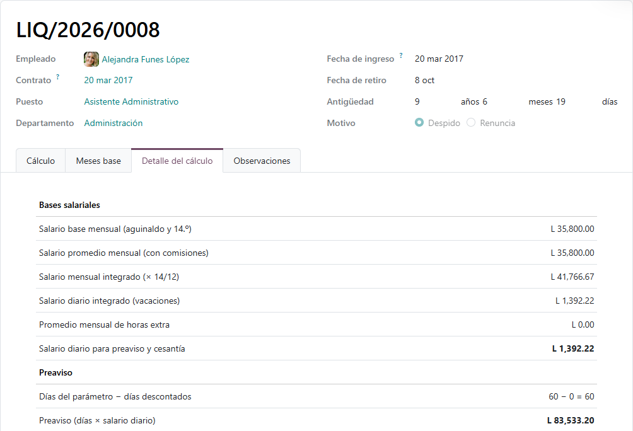
Task: Click the Preaviso section heading
Action: point(55,373)
